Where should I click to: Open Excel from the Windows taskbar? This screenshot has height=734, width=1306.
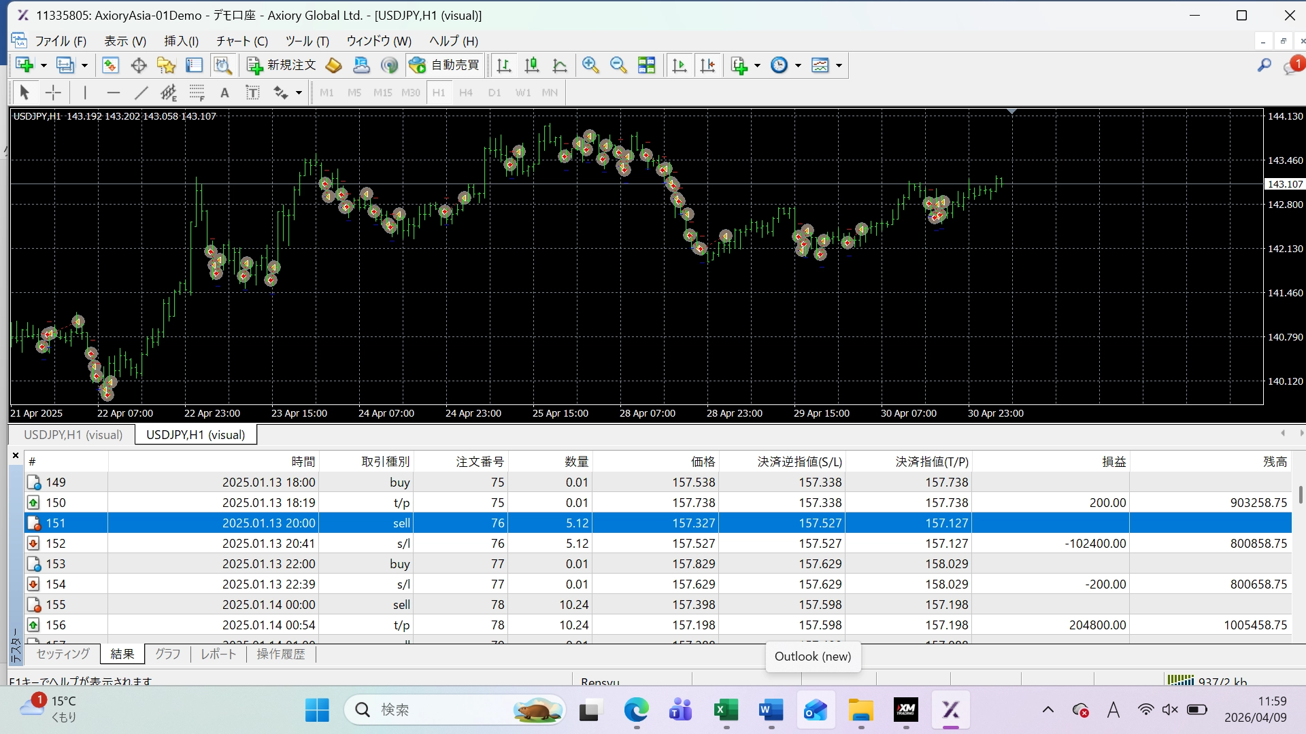pos(726,711)
